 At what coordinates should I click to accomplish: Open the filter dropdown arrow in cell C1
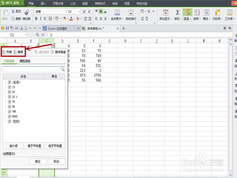53,46
